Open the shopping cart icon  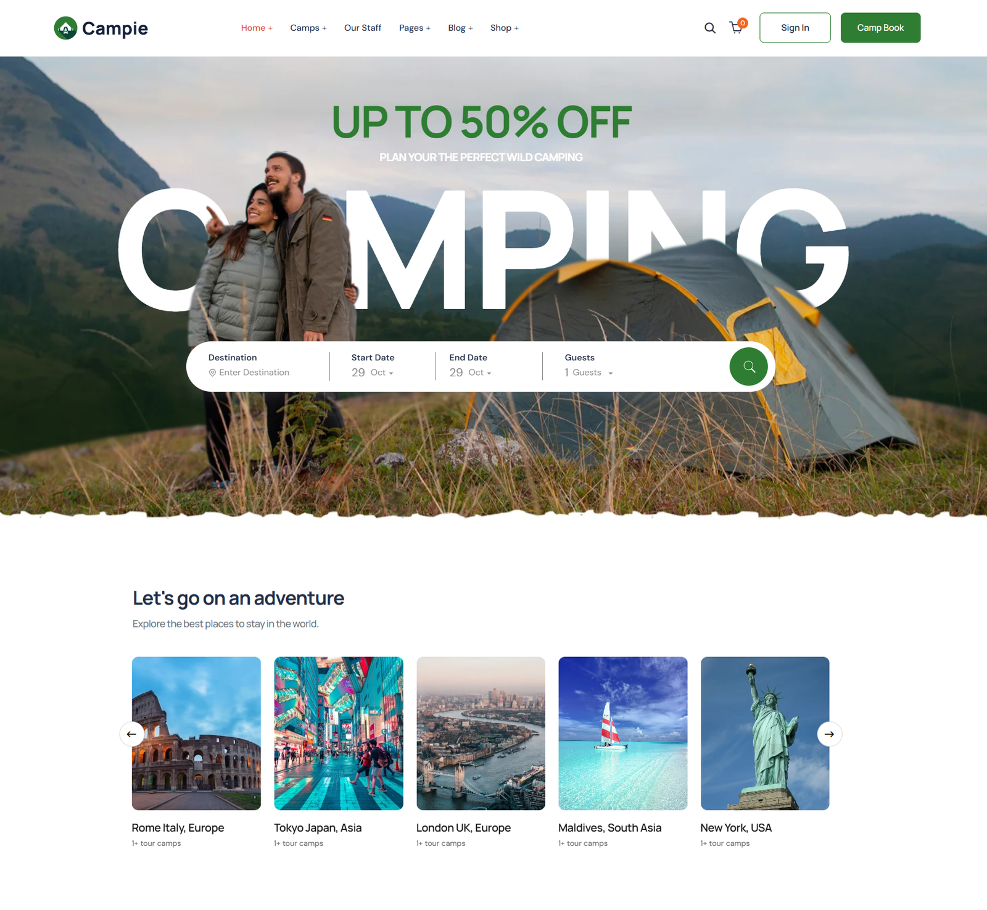coord(736,28)
